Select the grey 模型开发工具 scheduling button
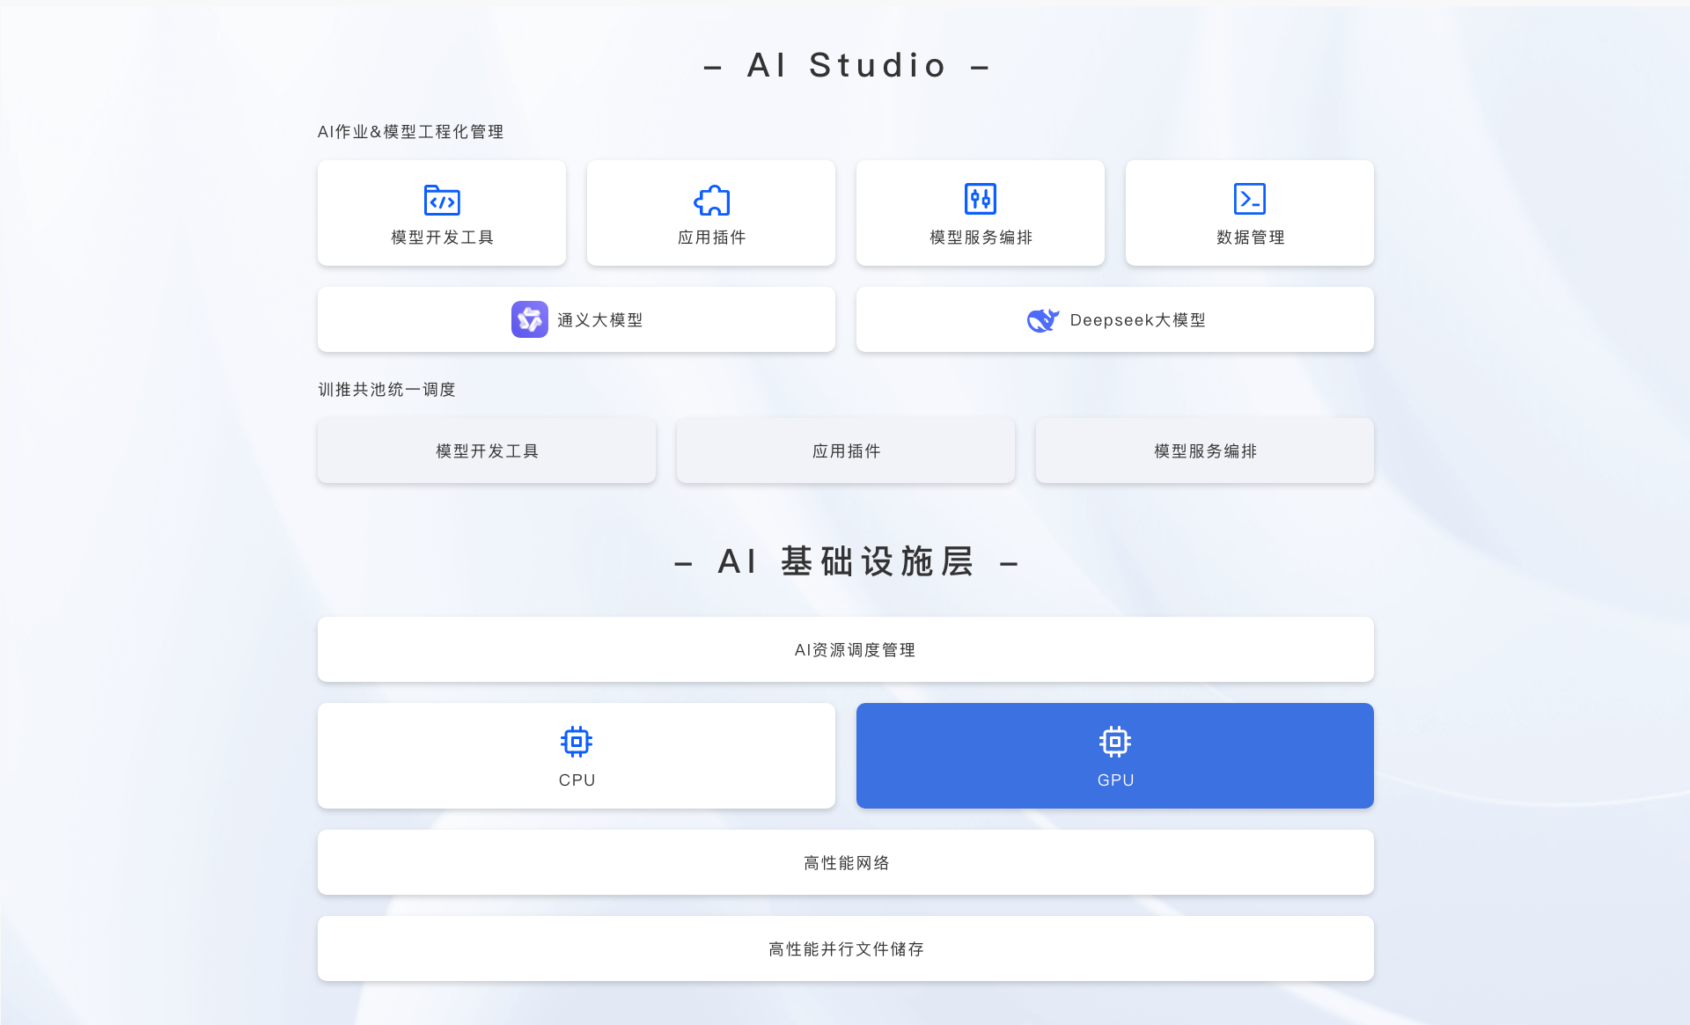The height and width of the screenshot is (1025, 1690). click(487, 450)
